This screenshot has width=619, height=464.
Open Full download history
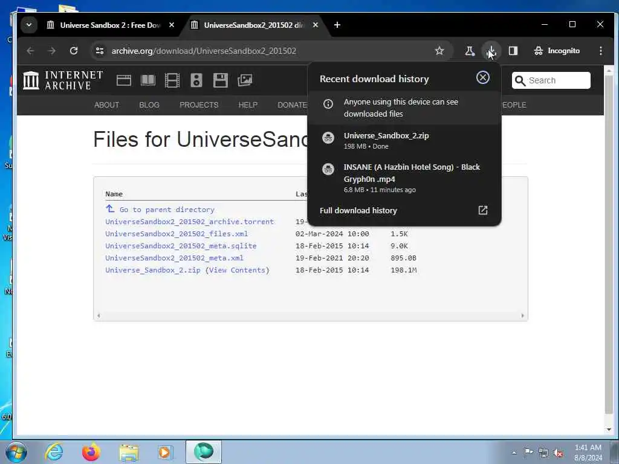coord(404,211)
